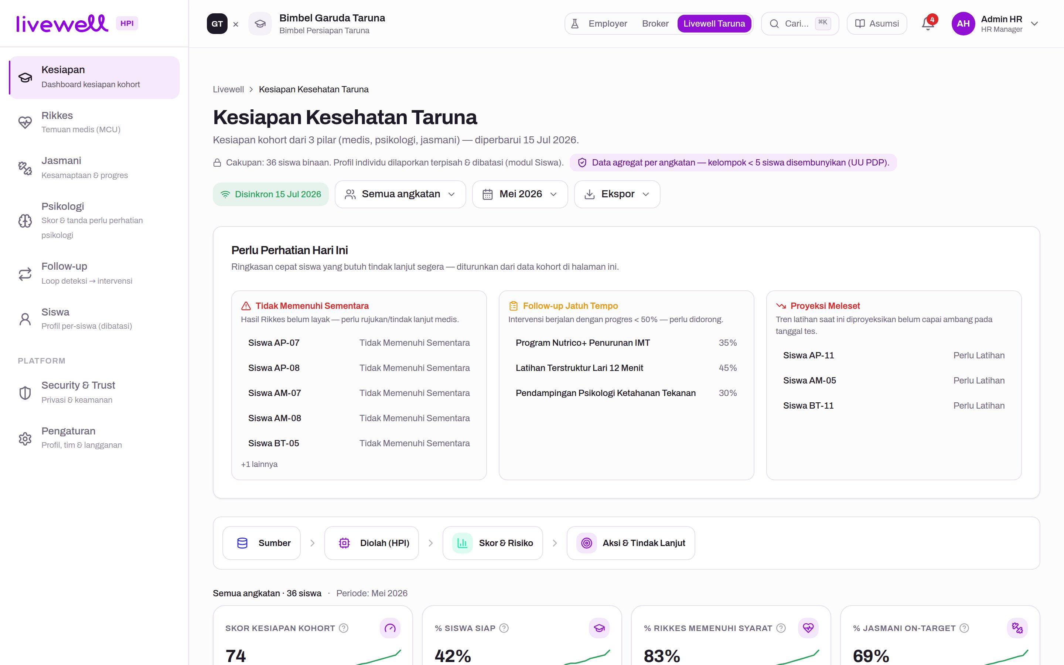Show the +1 lainnya more students link
The width and height of the screenshot is (1064, 665).
[259, 464]
